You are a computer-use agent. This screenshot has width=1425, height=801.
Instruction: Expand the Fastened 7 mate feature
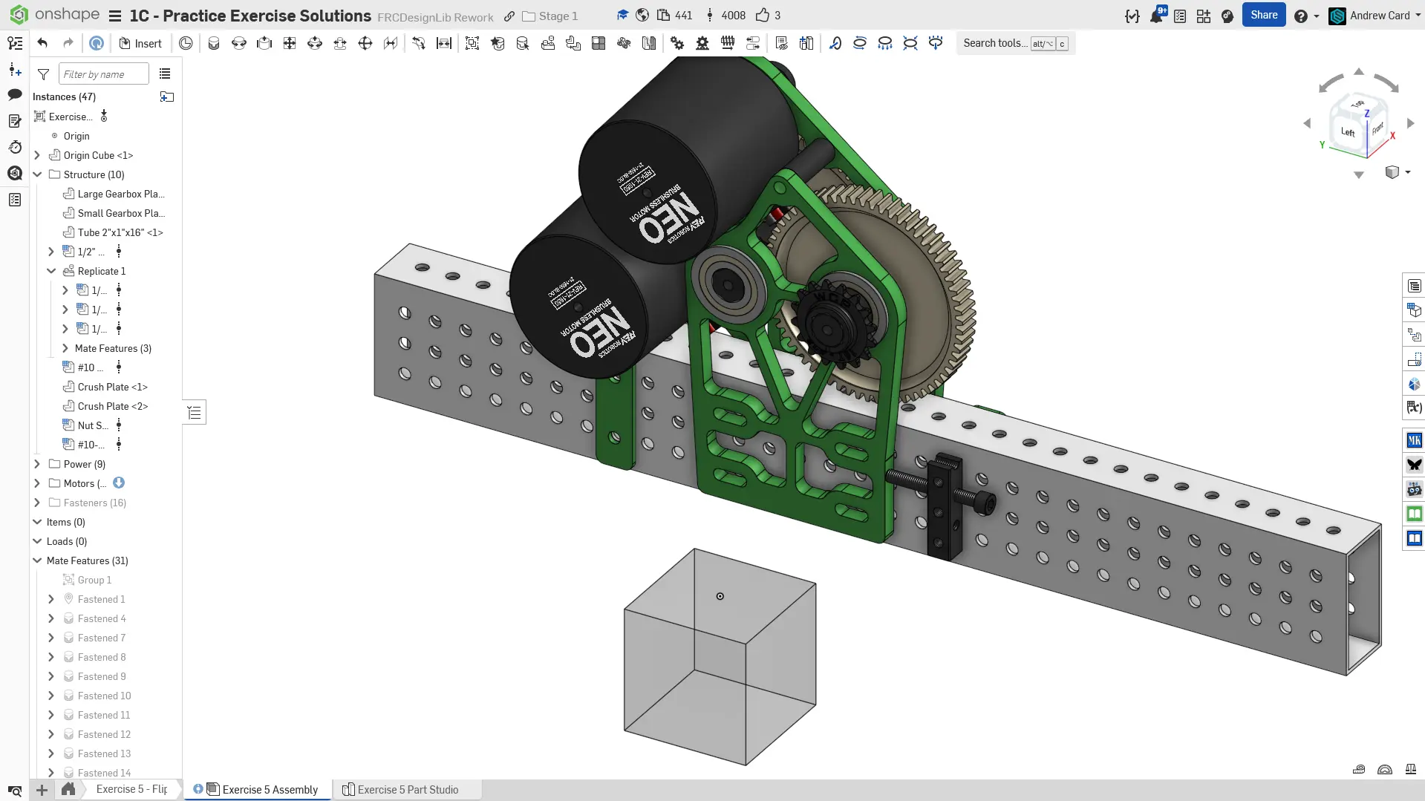click(50, 638)
